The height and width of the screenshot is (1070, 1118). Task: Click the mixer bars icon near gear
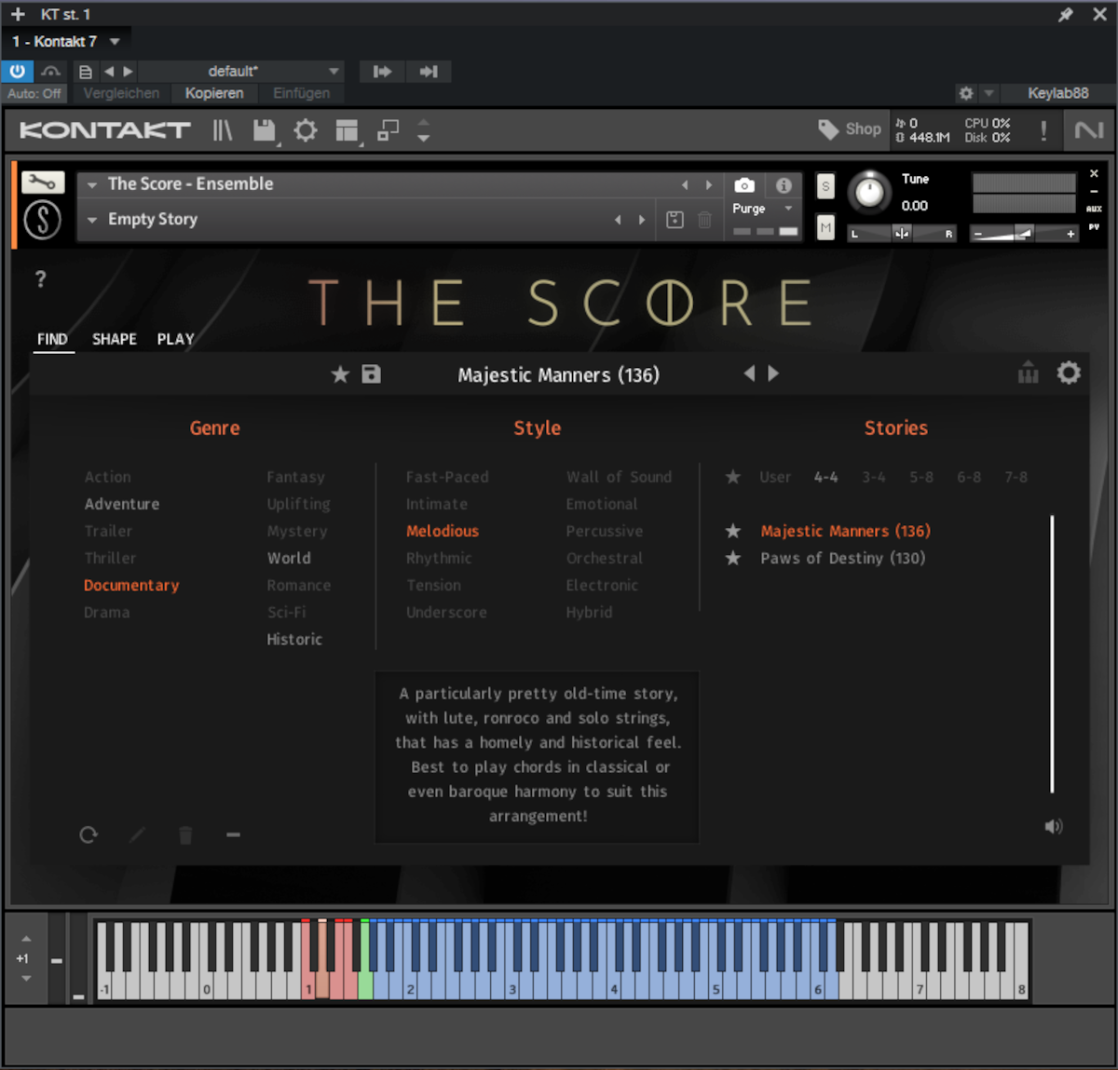coord(1028,372)
